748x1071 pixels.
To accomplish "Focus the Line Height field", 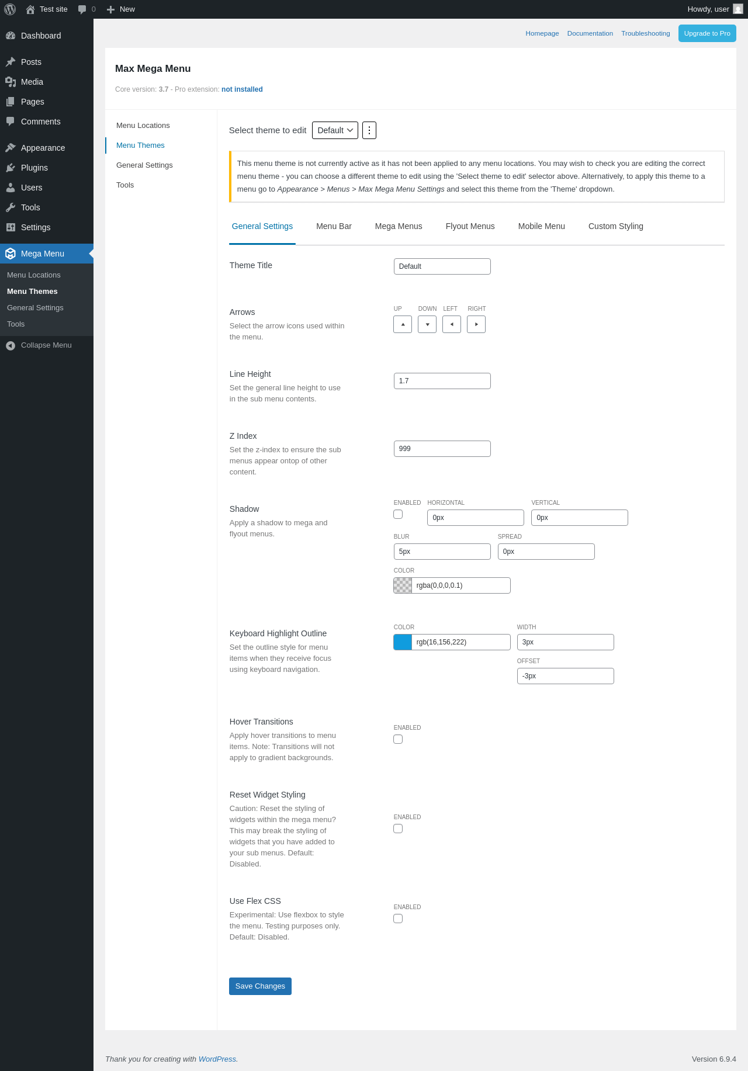I will coord(442,381).
